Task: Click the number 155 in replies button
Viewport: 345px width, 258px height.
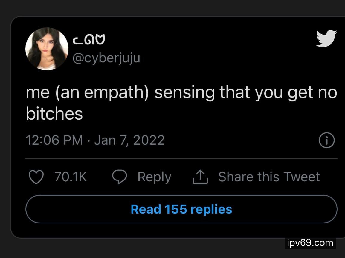Action: 176,209
